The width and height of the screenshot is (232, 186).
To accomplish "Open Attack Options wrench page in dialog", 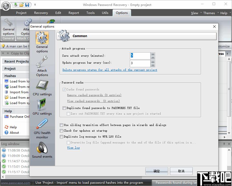I will click(42, 62).
